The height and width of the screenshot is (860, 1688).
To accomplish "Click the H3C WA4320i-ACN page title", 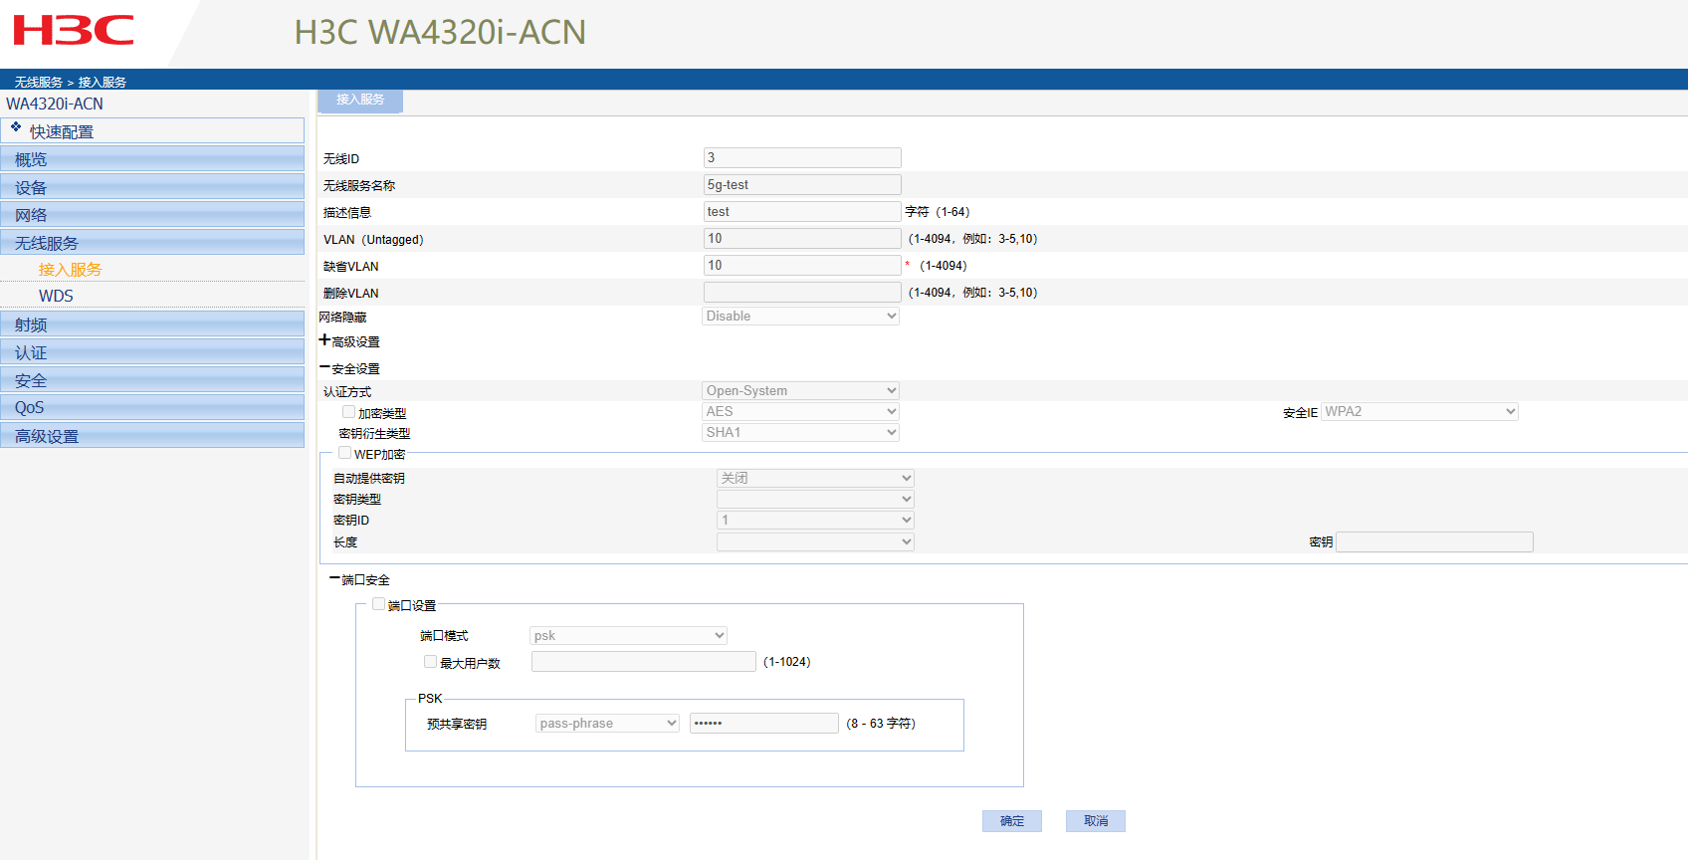I will (x=440, y=33).
